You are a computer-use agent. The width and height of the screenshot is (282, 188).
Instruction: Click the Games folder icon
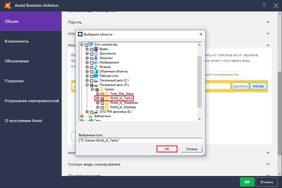point(101,89)
